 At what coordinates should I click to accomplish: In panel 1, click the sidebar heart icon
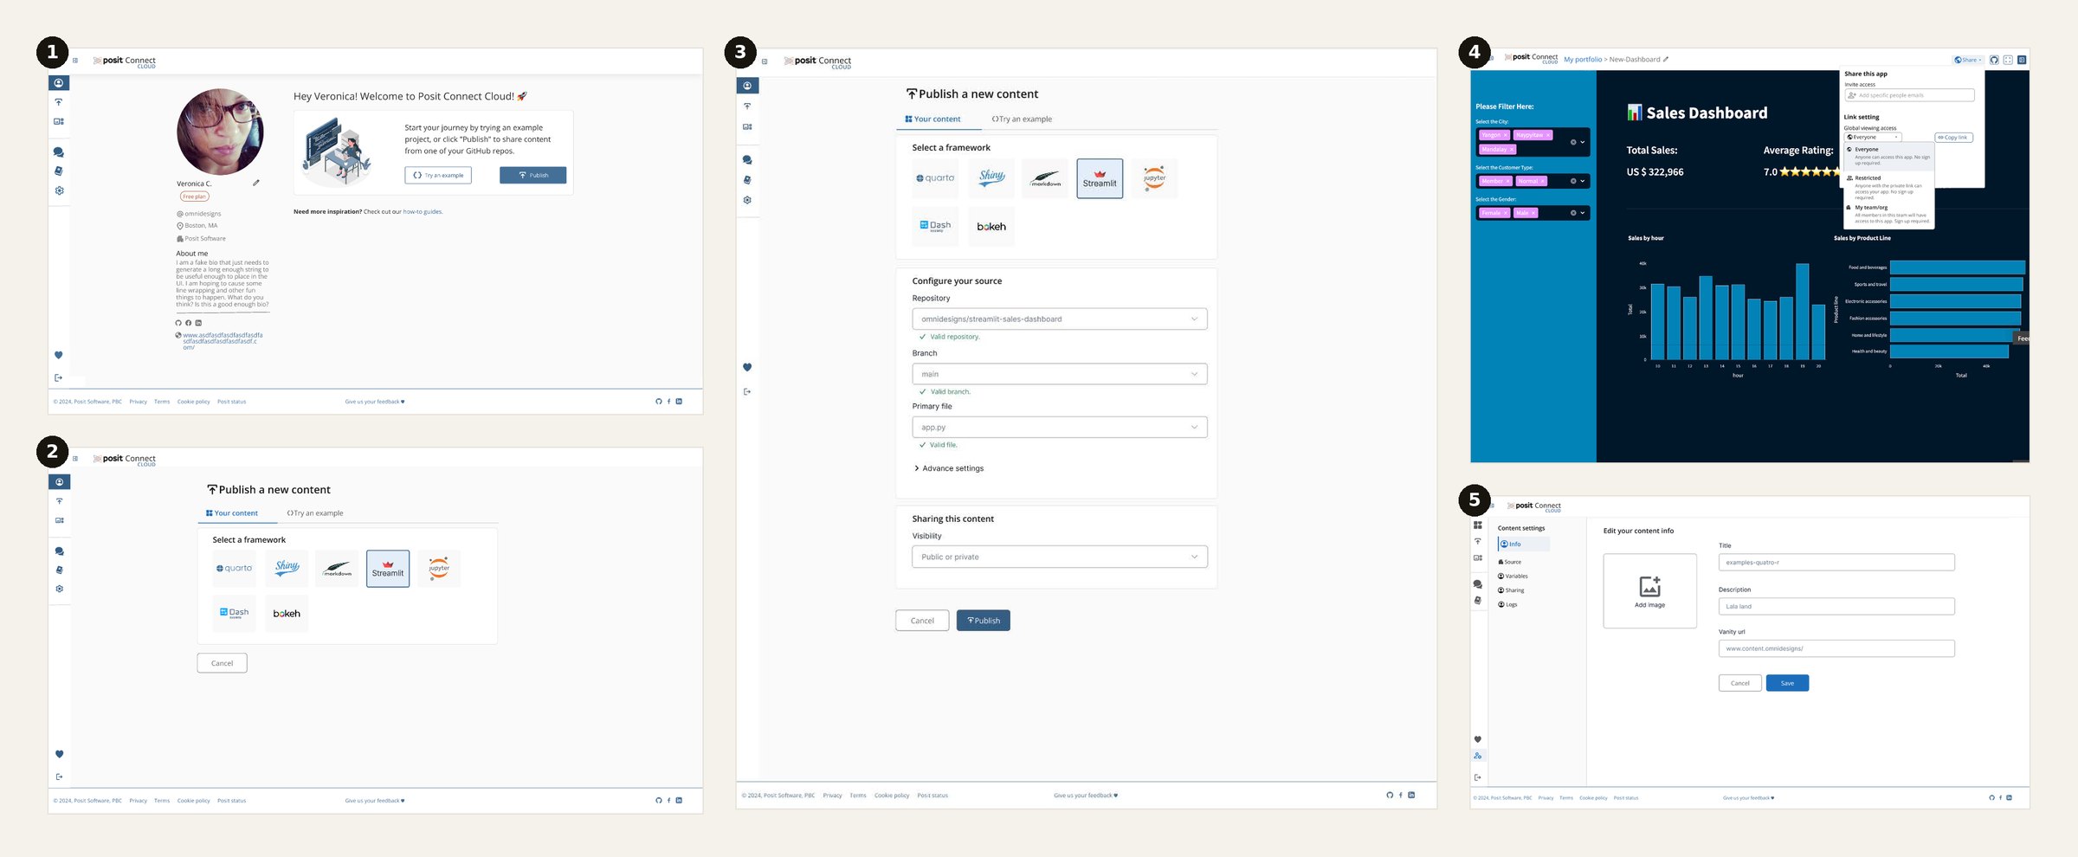59,355
